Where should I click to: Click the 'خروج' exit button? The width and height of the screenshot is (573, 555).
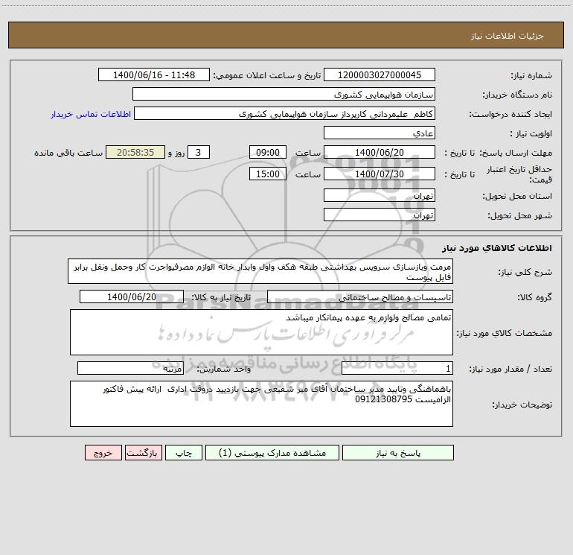click(x=103, y=453)
